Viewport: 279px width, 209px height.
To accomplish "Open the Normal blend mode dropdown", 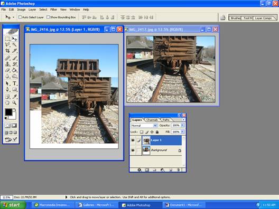I will pyautogui.click(x=144, y=126).
